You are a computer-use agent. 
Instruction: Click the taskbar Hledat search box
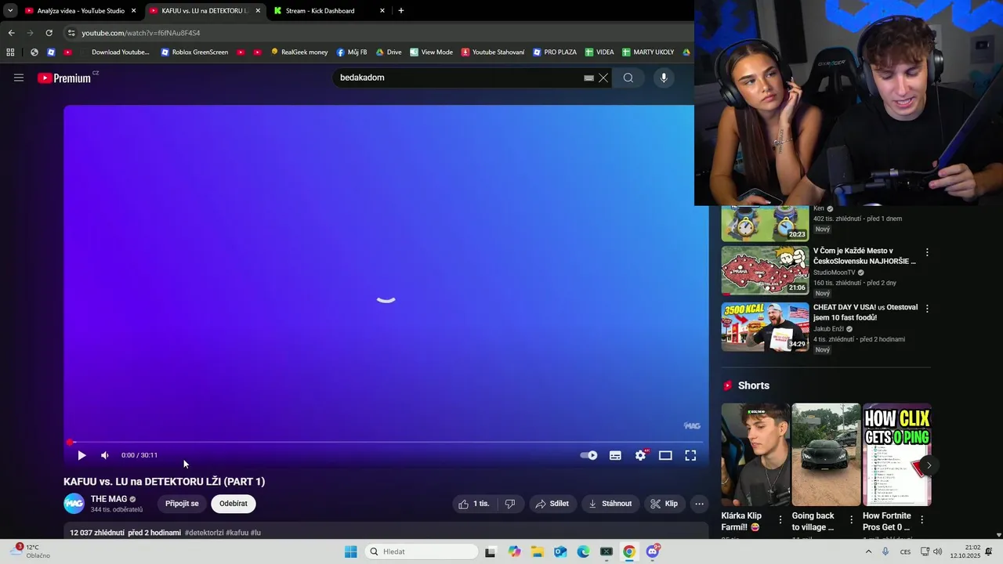[x=422, y=551]
